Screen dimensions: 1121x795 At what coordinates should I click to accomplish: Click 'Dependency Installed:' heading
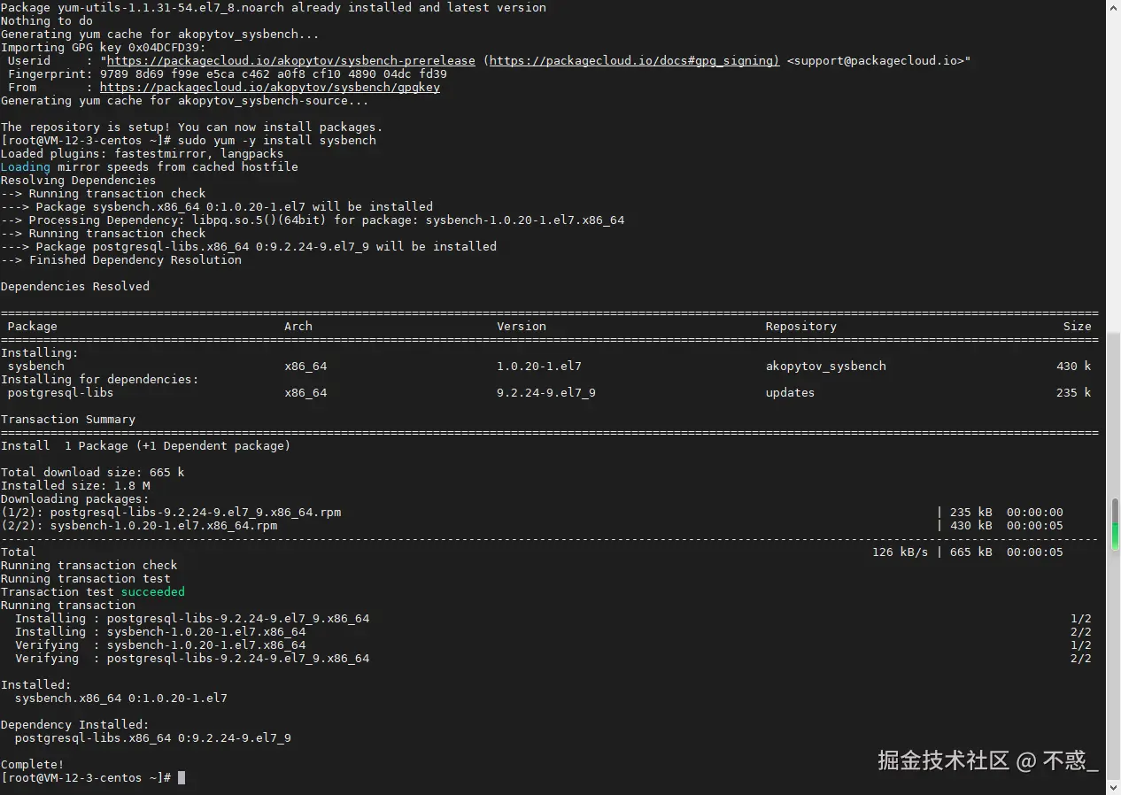pos(75,725)
